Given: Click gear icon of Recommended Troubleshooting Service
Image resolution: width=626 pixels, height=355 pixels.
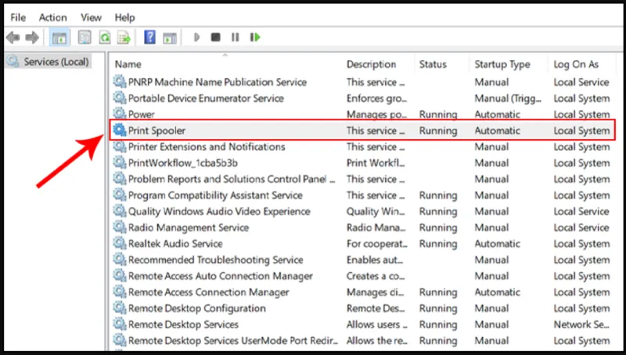Looking at the screenshot, I should pyautogui.click(x=120, y=260).
